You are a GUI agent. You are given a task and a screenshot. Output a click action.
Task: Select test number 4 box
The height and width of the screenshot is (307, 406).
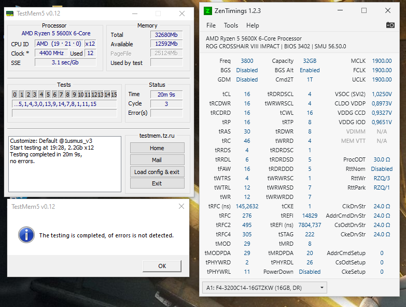41,95
